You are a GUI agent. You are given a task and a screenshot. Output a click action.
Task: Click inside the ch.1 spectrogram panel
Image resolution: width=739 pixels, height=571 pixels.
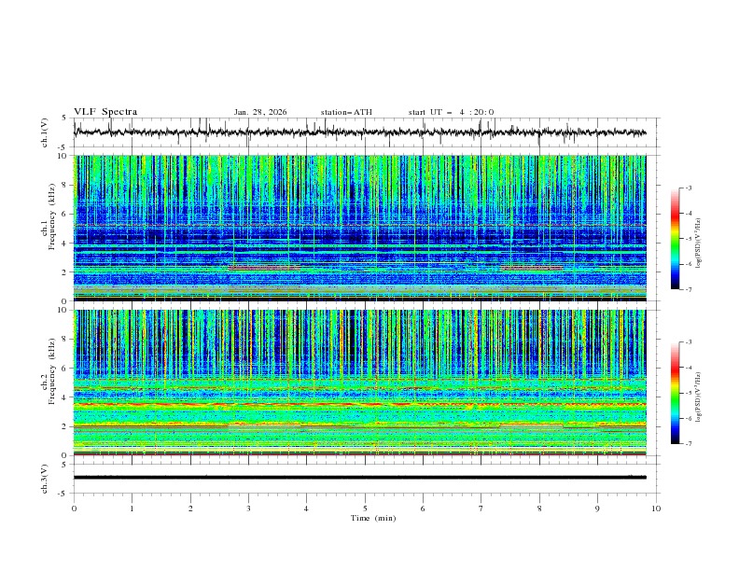pyautogui.click(x=359, y=228)
